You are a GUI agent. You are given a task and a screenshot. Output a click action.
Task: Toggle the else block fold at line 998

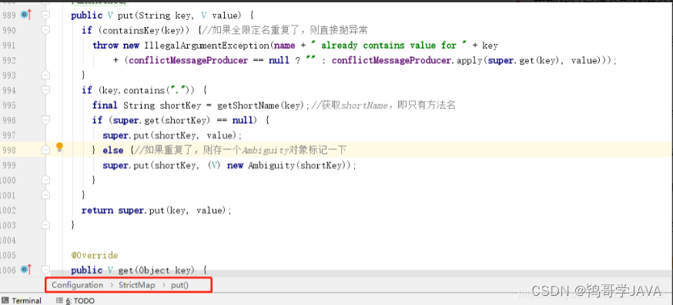[x=45, y=150]
